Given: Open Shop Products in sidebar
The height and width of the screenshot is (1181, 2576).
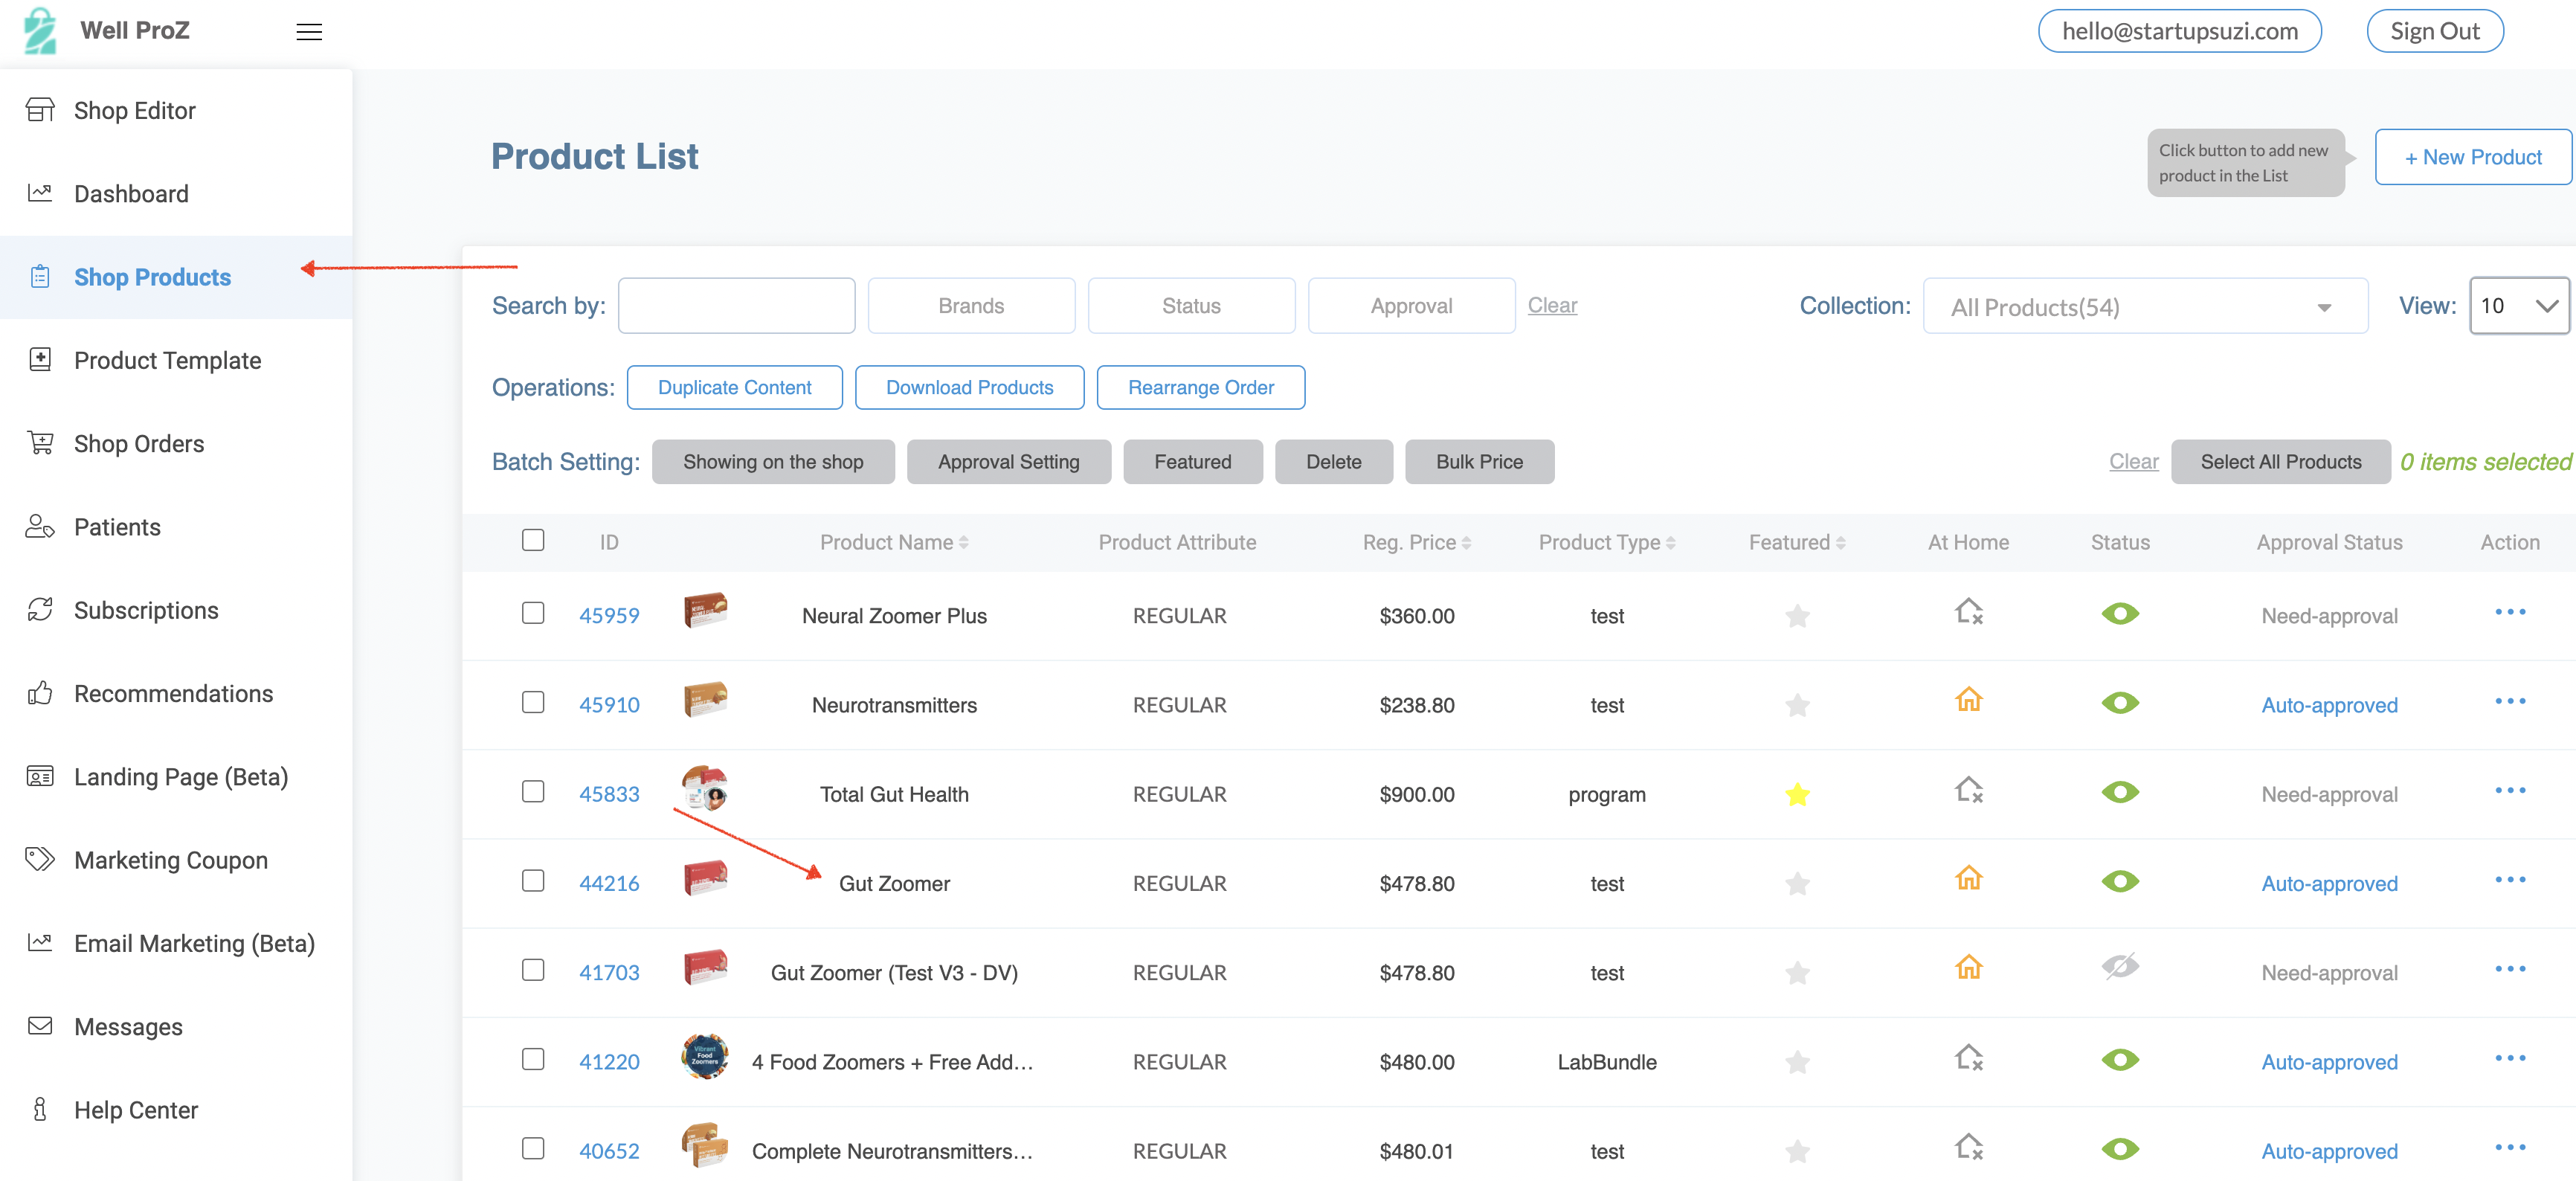Looking at the screenshot, I should [176, 277].
